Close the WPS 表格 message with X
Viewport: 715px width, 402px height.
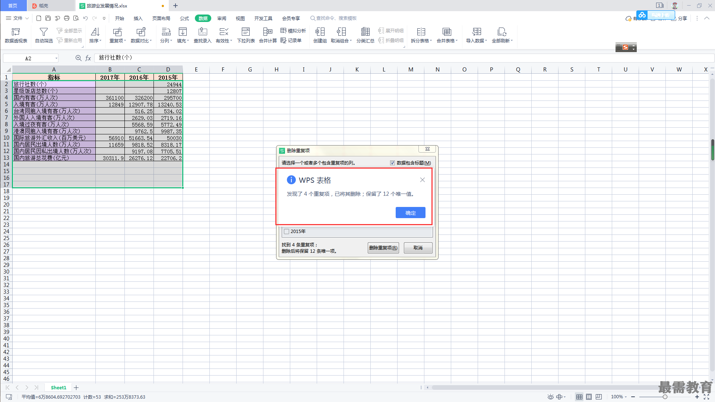422,180
